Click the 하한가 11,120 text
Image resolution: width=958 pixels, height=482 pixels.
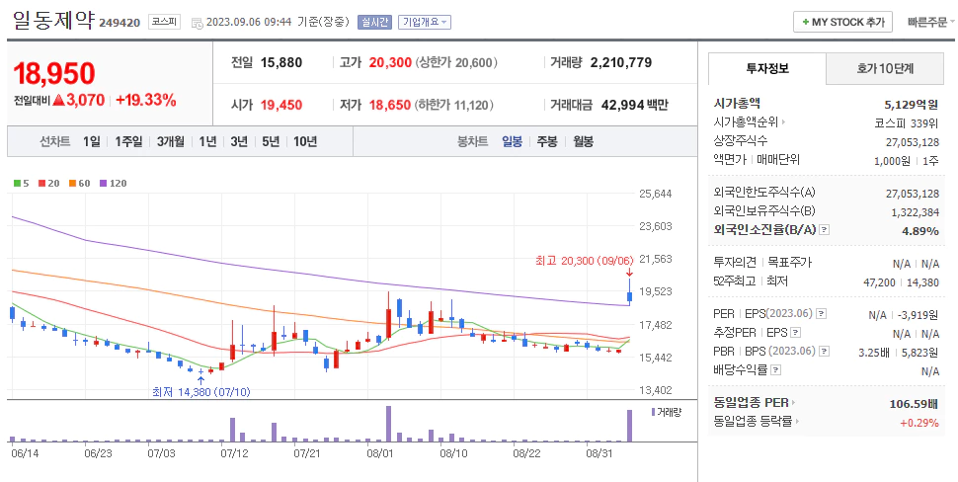click(452, 105)
